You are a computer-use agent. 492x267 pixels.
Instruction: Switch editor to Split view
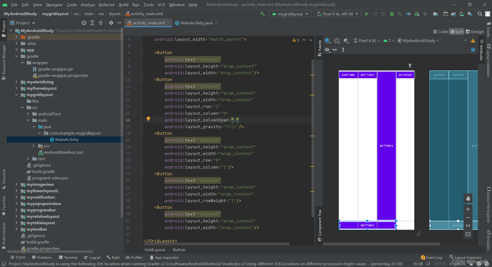click(x=457, y=32)
